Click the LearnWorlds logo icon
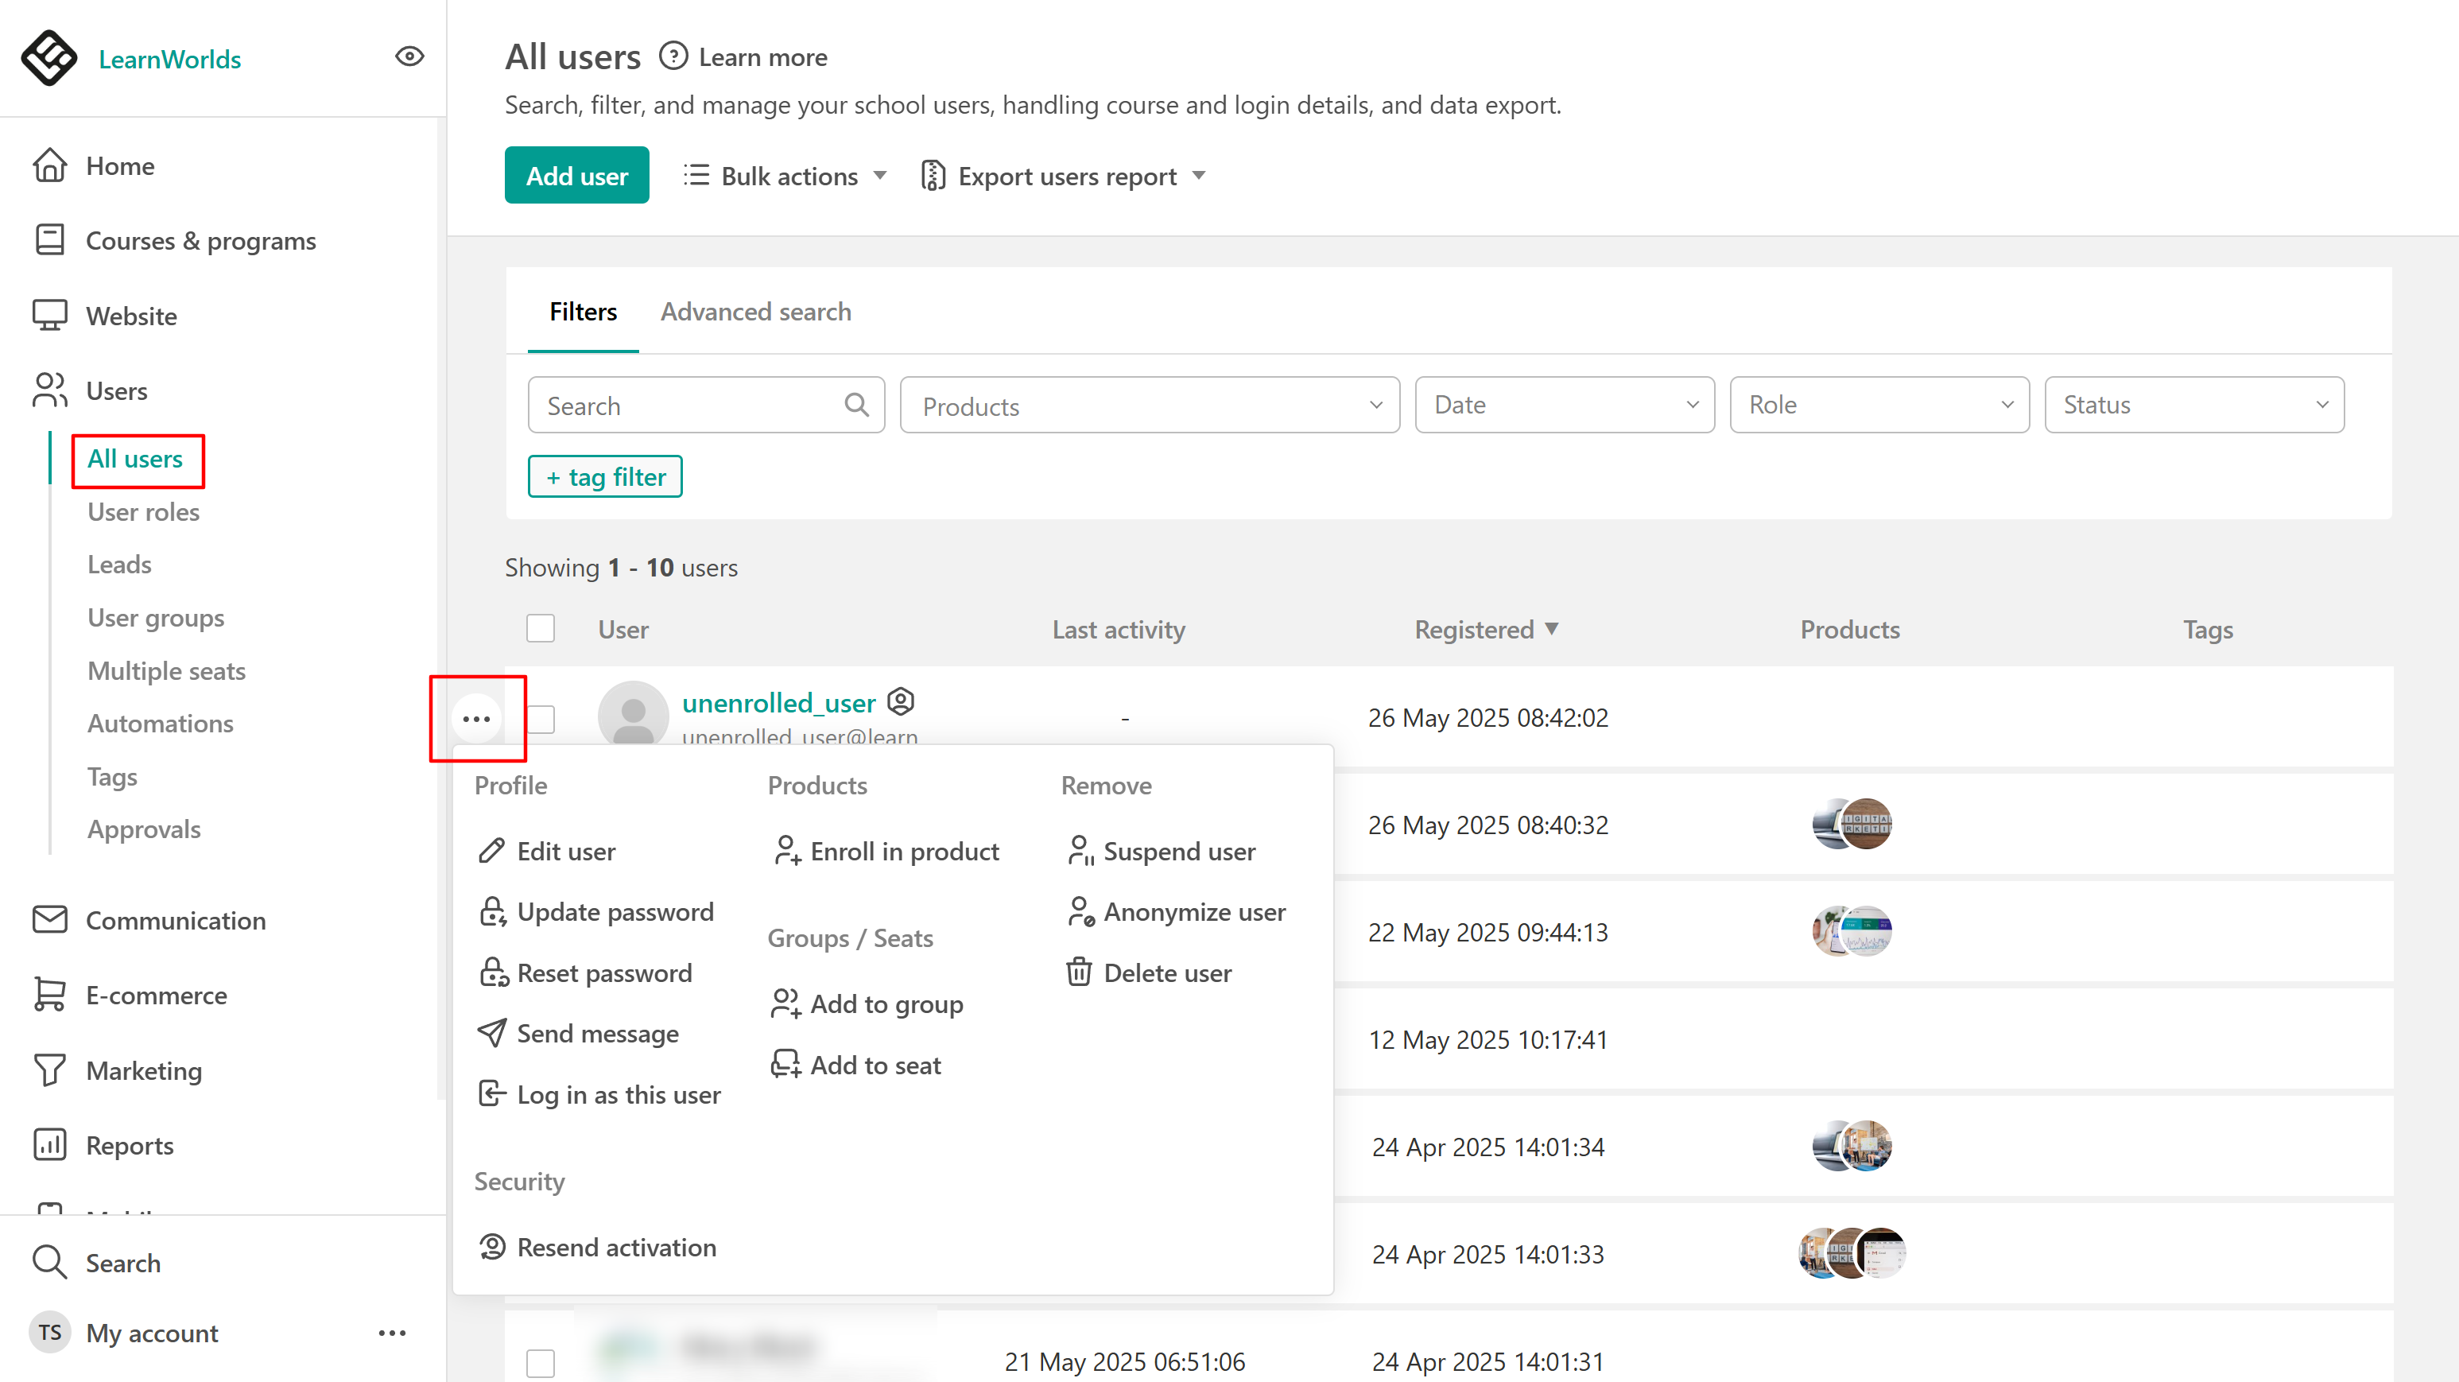 [48, 58]
